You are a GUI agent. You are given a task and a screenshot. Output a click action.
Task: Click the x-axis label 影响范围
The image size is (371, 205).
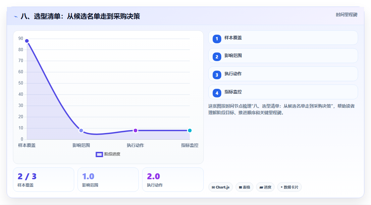point(81,145)
